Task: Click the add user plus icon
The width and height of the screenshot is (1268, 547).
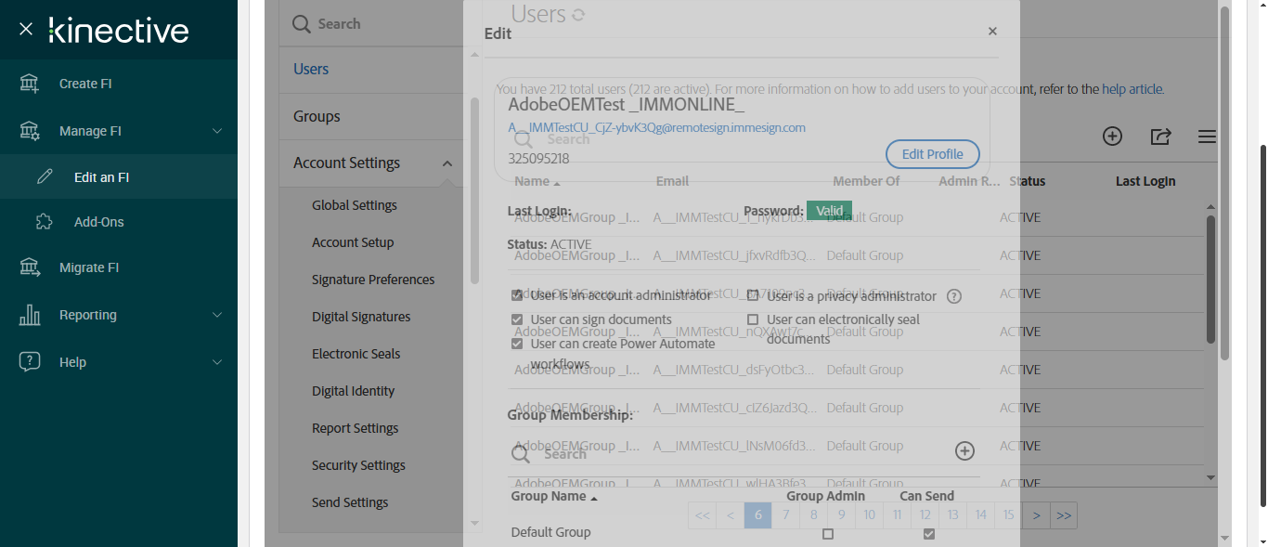Action: coord(1112,137)
